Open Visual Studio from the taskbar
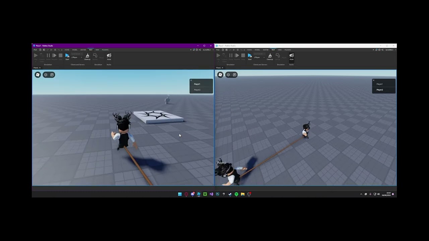Image resolution: width=429 pixels, height=241 pixels. click(x=211, y=194)
